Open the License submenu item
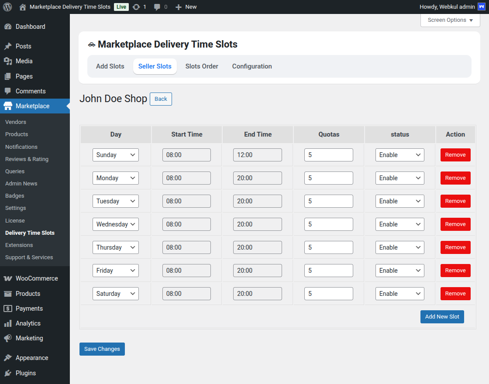489x384 pixels. coord(15,220)
